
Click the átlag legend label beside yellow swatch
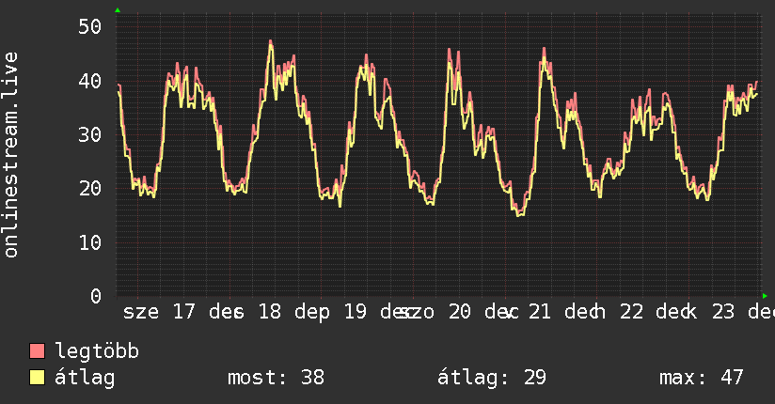[85, 378]
